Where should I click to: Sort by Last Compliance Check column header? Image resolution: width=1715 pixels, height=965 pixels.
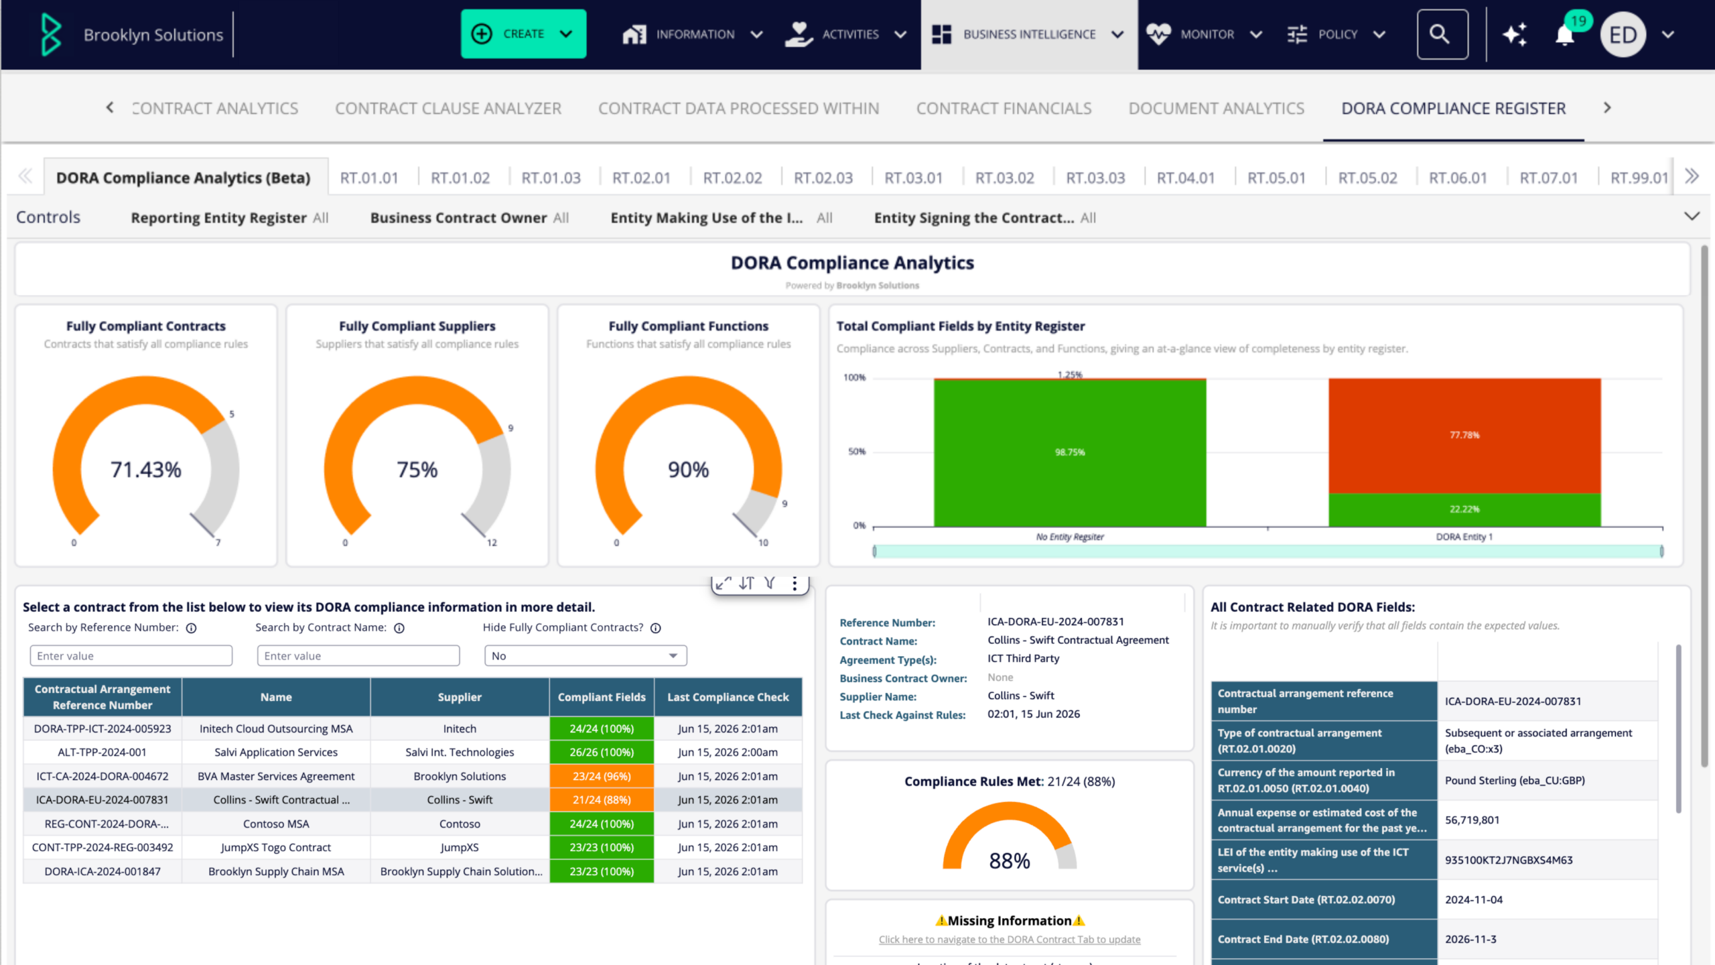728,697
